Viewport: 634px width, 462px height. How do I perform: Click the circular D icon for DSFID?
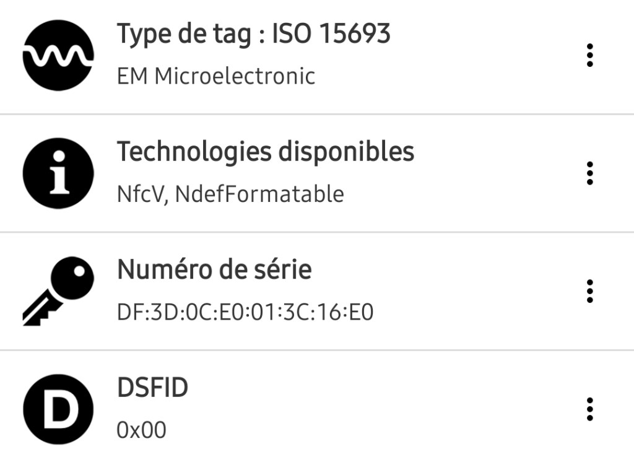click(x=58, y=409)
